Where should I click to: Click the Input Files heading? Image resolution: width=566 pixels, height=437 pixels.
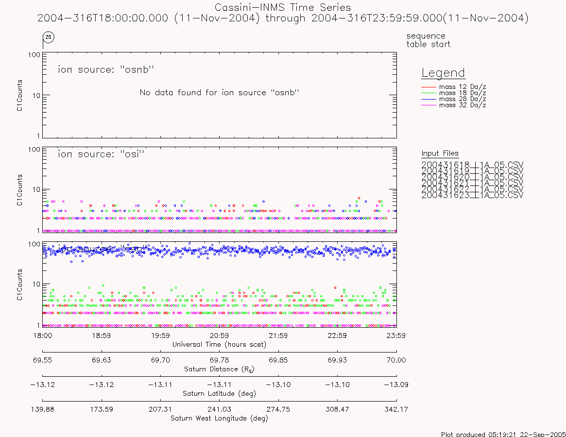440,153
